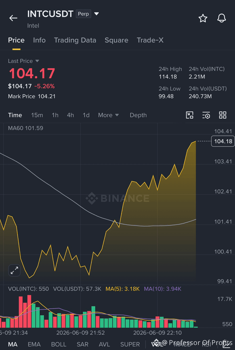Screen dimensions: 235x350
Task: Tap the VOL(USDT): 57.3K label
Action: (x=77, y=289)
